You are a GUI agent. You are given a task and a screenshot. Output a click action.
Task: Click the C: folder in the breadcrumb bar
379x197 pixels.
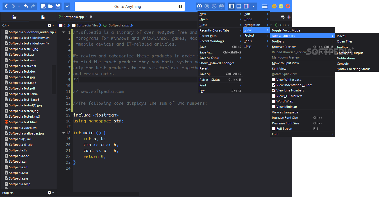click(62, 25)
